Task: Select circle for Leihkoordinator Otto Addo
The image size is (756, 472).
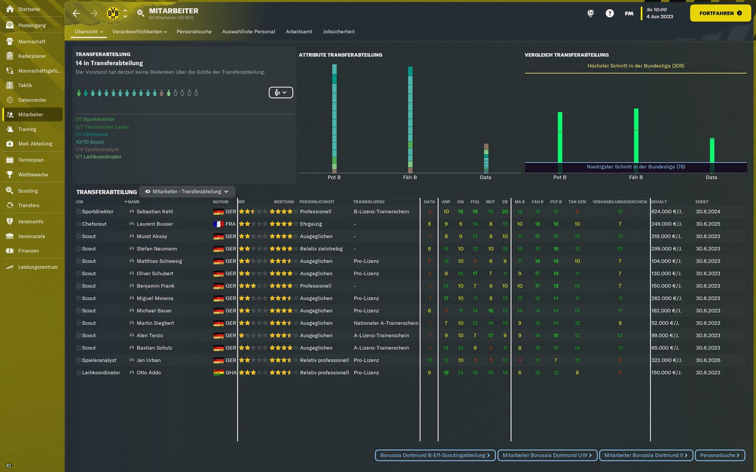Action: [x=78, y=372]
